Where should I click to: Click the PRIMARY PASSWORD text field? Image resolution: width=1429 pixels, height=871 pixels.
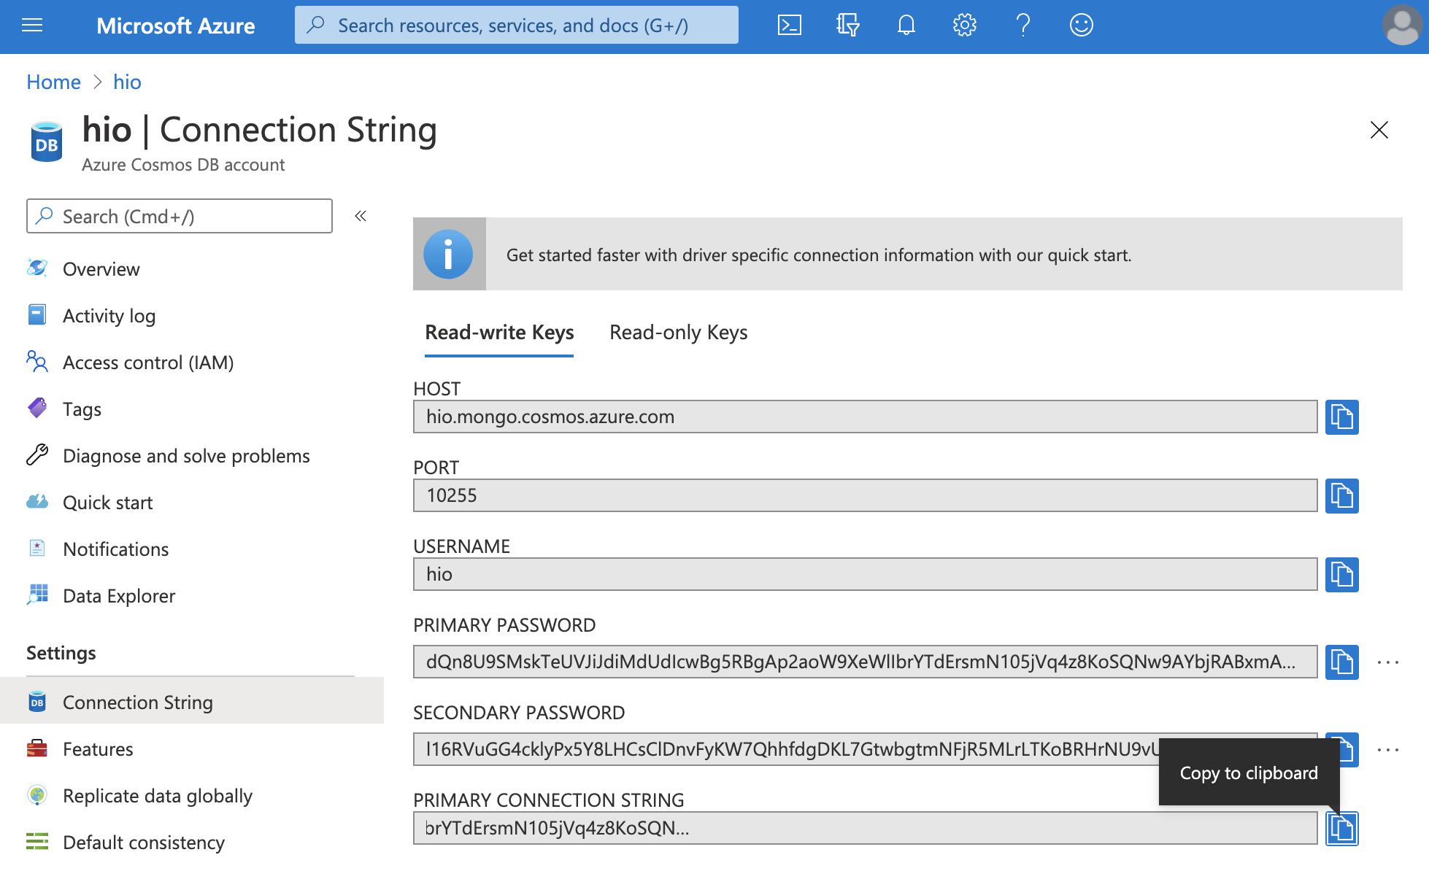point(865,662)
